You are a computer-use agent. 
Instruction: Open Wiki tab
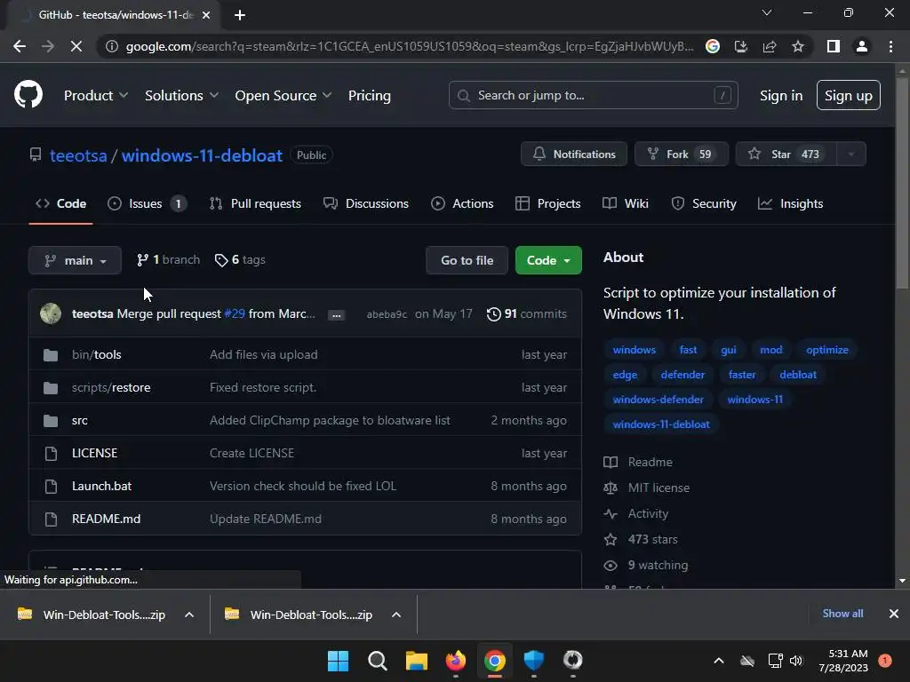point(626,203)
